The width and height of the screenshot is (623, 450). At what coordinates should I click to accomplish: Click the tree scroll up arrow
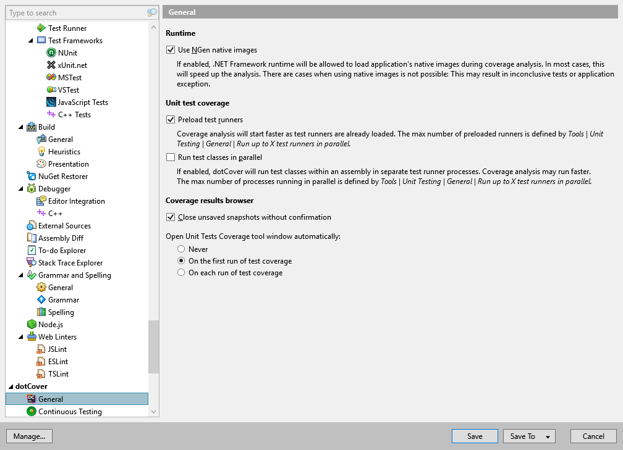[154, 27]
